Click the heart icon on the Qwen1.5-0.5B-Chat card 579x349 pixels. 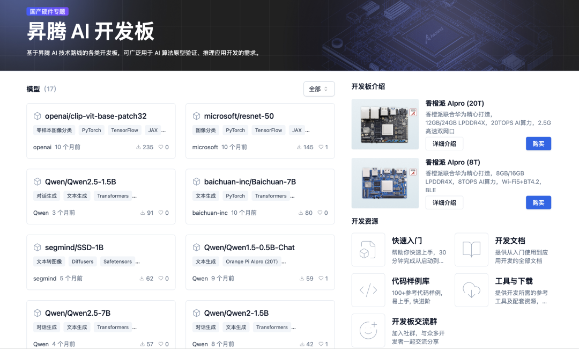(321, 278)
